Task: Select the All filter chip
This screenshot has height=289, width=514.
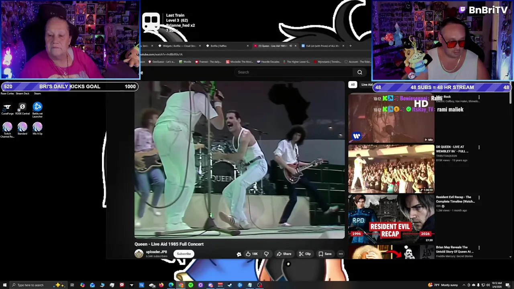Action: [353, 85]
